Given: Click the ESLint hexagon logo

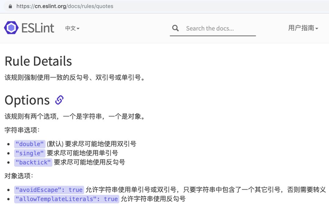Looking at the screenshot, I should [11, 28].
